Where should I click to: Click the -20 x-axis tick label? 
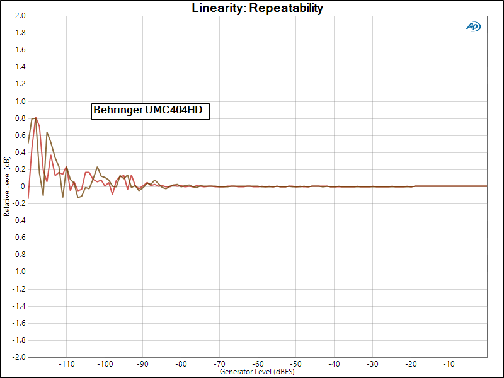[411, 364]
